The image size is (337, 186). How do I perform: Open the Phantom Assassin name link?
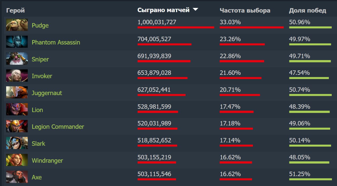56,42
